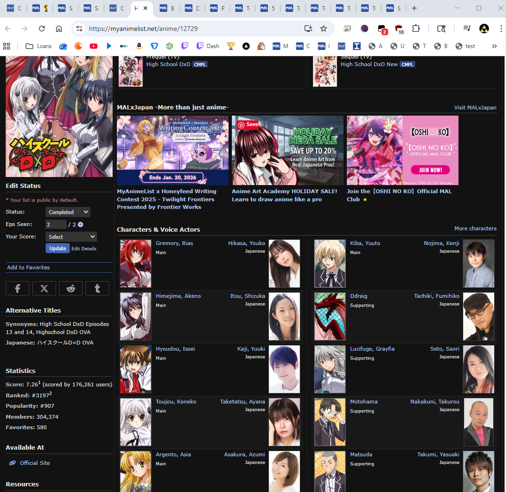506x492 pixels.
Task: Click the Pinterest Save button on sale image
Action: click(x=248, y=125)
